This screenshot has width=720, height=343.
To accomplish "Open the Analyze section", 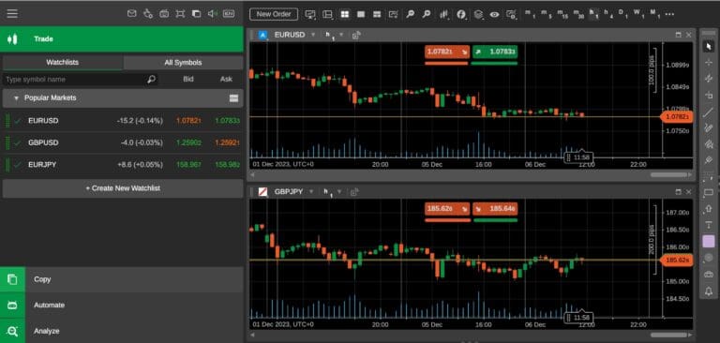I will click(x=122, y=331).
